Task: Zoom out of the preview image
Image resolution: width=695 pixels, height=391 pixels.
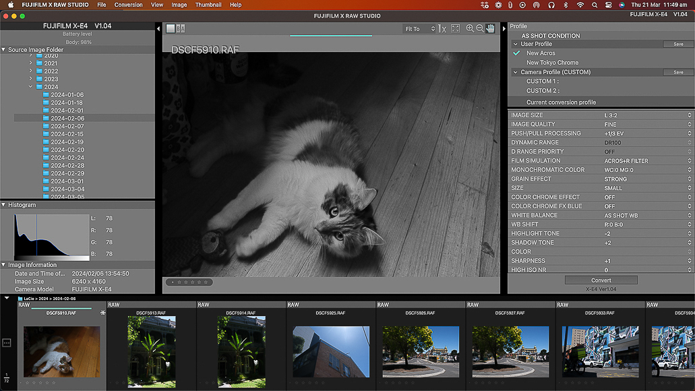Action: tap(480, 29)
